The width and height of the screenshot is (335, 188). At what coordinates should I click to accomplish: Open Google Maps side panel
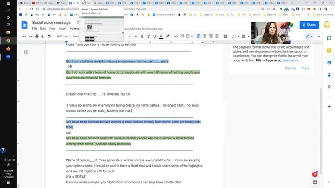click(x=329, y=87)
